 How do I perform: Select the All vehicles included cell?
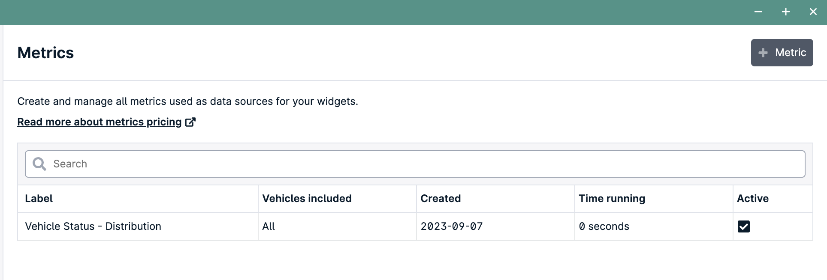[x=269, y=226]
